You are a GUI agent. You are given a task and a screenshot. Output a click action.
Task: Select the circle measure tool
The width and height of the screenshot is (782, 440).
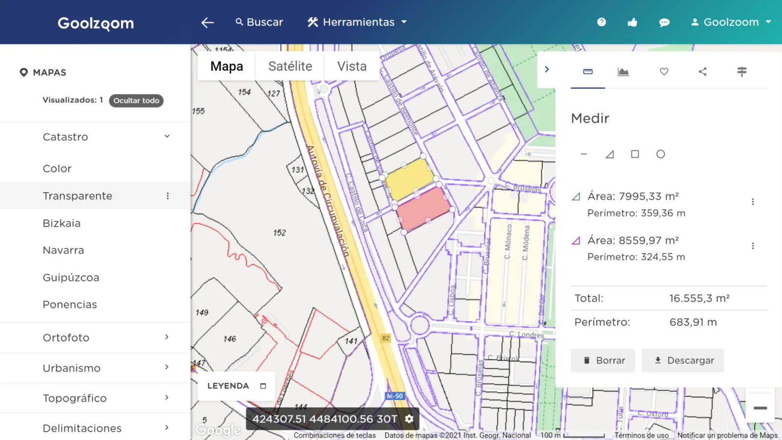point(660,154)
